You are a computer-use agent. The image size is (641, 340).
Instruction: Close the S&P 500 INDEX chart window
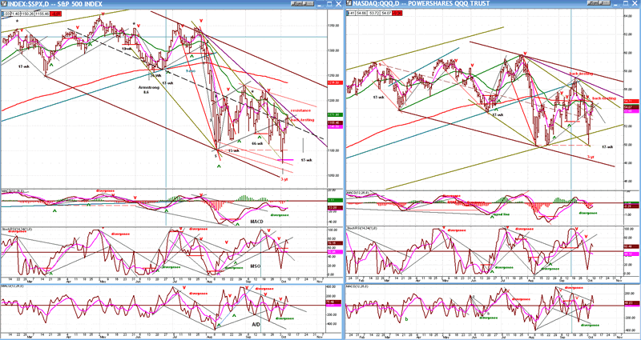[x=338, y=4]
